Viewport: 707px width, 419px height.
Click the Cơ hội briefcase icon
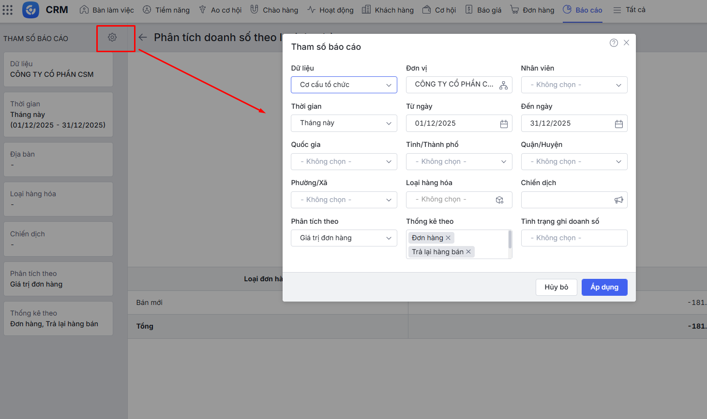click(426, 10)
